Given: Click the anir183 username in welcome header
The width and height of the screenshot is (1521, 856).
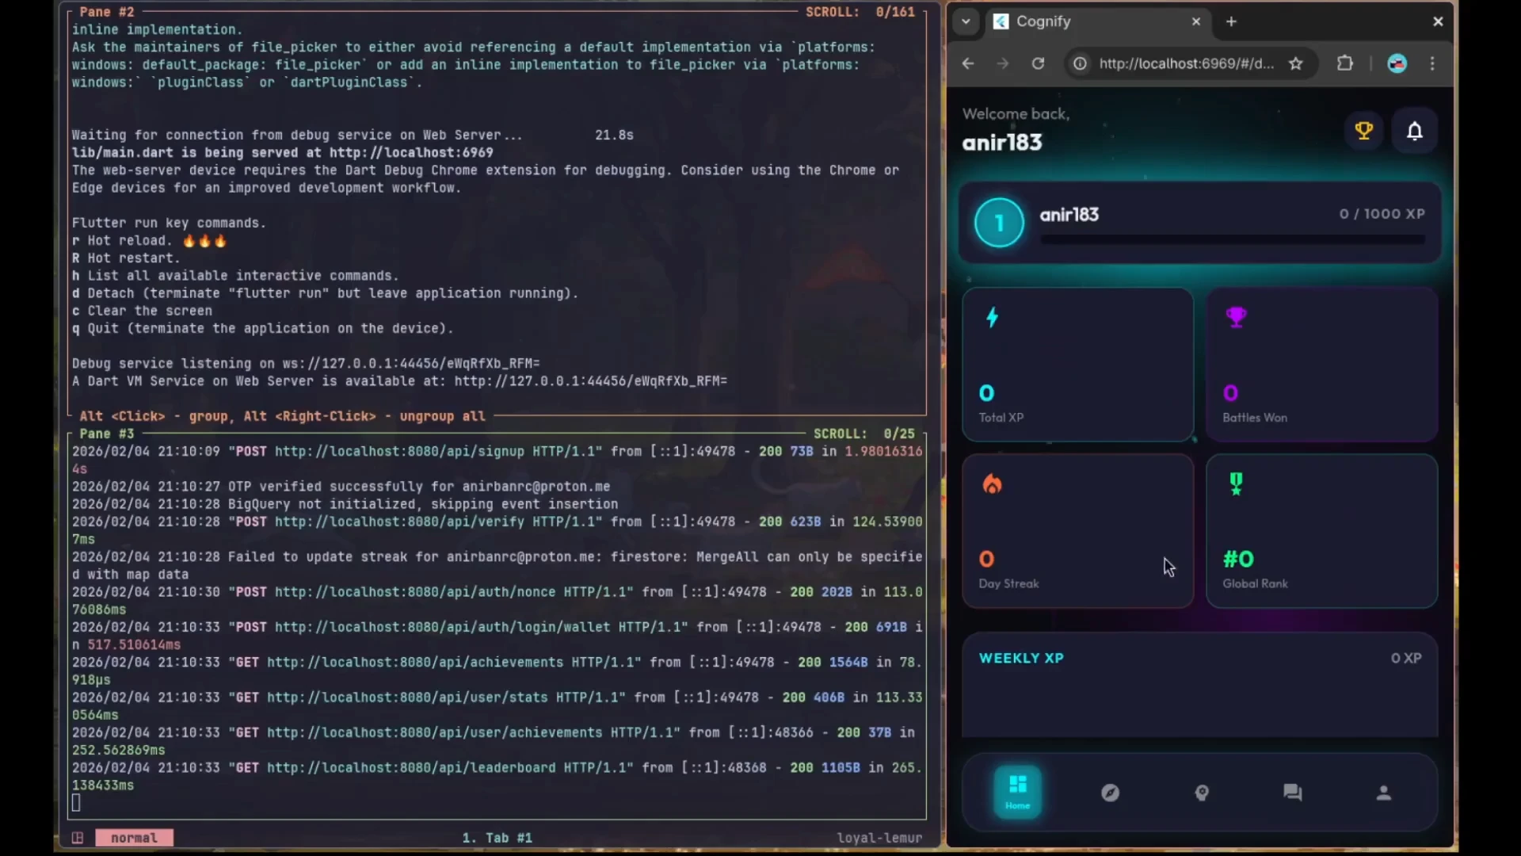Looking at the screenshot, I should click(1002, 143).
